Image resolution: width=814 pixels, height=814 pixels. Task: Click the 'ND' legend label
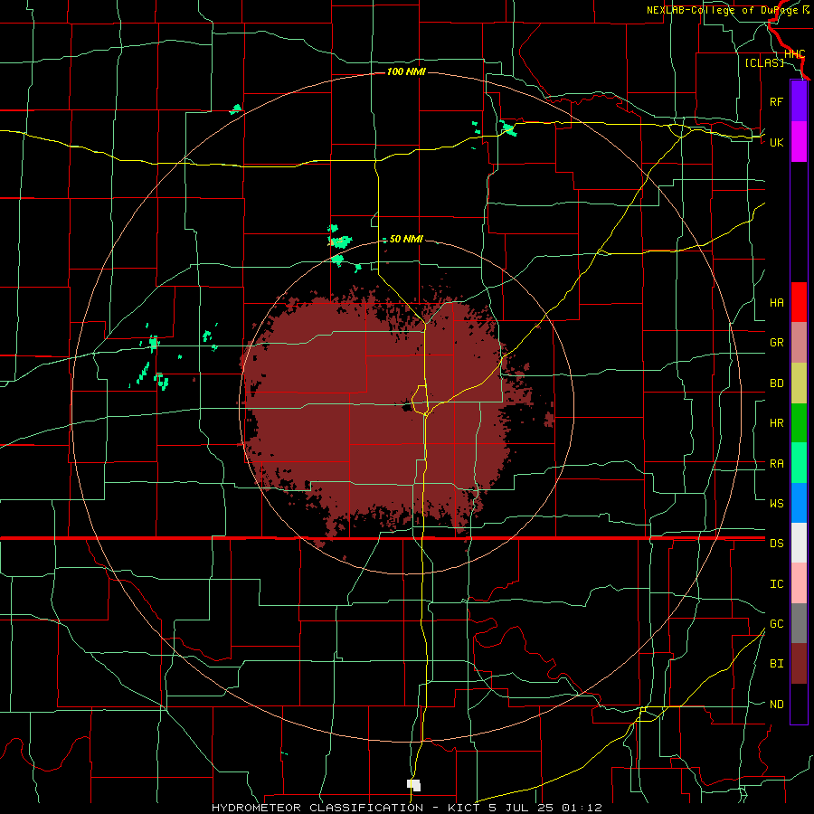776,705
